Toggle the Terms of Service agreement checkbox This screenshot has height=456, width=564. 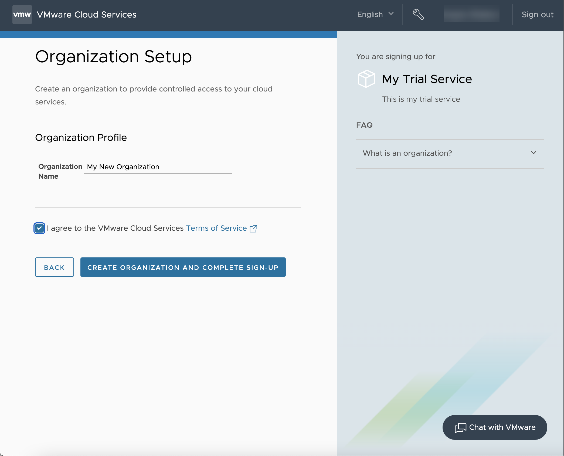click(x=40, y=228)
